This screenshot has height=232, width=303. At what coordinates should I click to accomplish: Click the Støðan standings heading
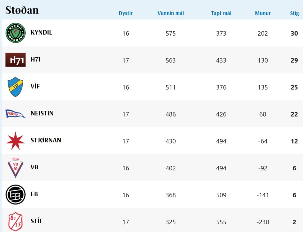tap(22, 10)
